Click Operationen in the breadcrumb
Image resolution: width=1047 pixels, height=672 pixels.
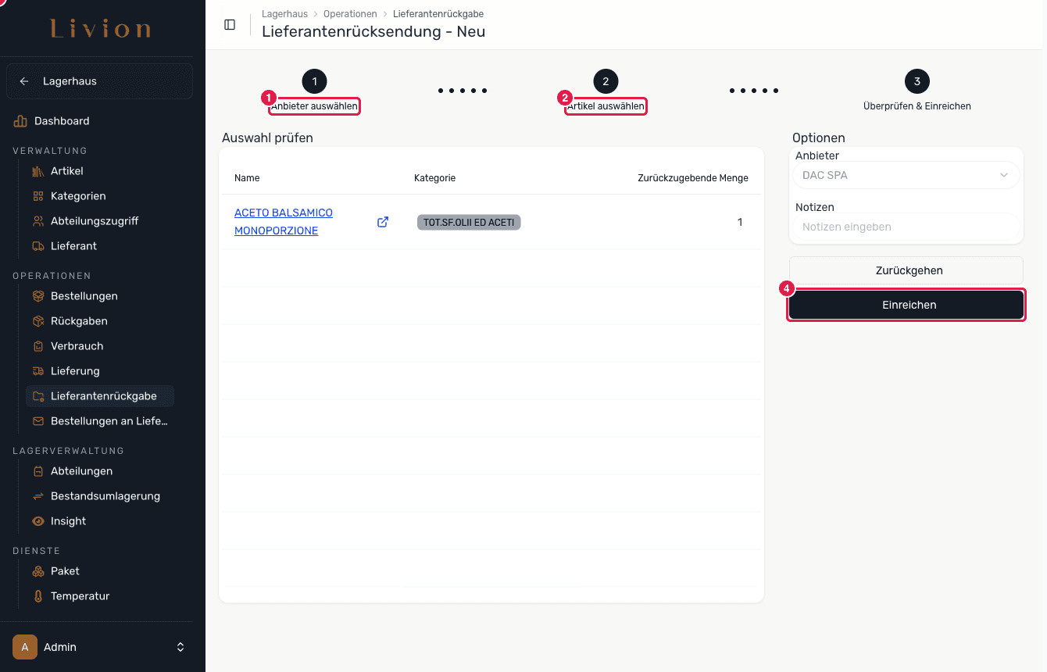click(350, 14)
